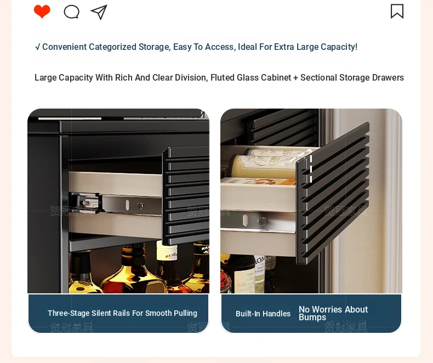Open the built-in handles drawer image

click(311, 201)
